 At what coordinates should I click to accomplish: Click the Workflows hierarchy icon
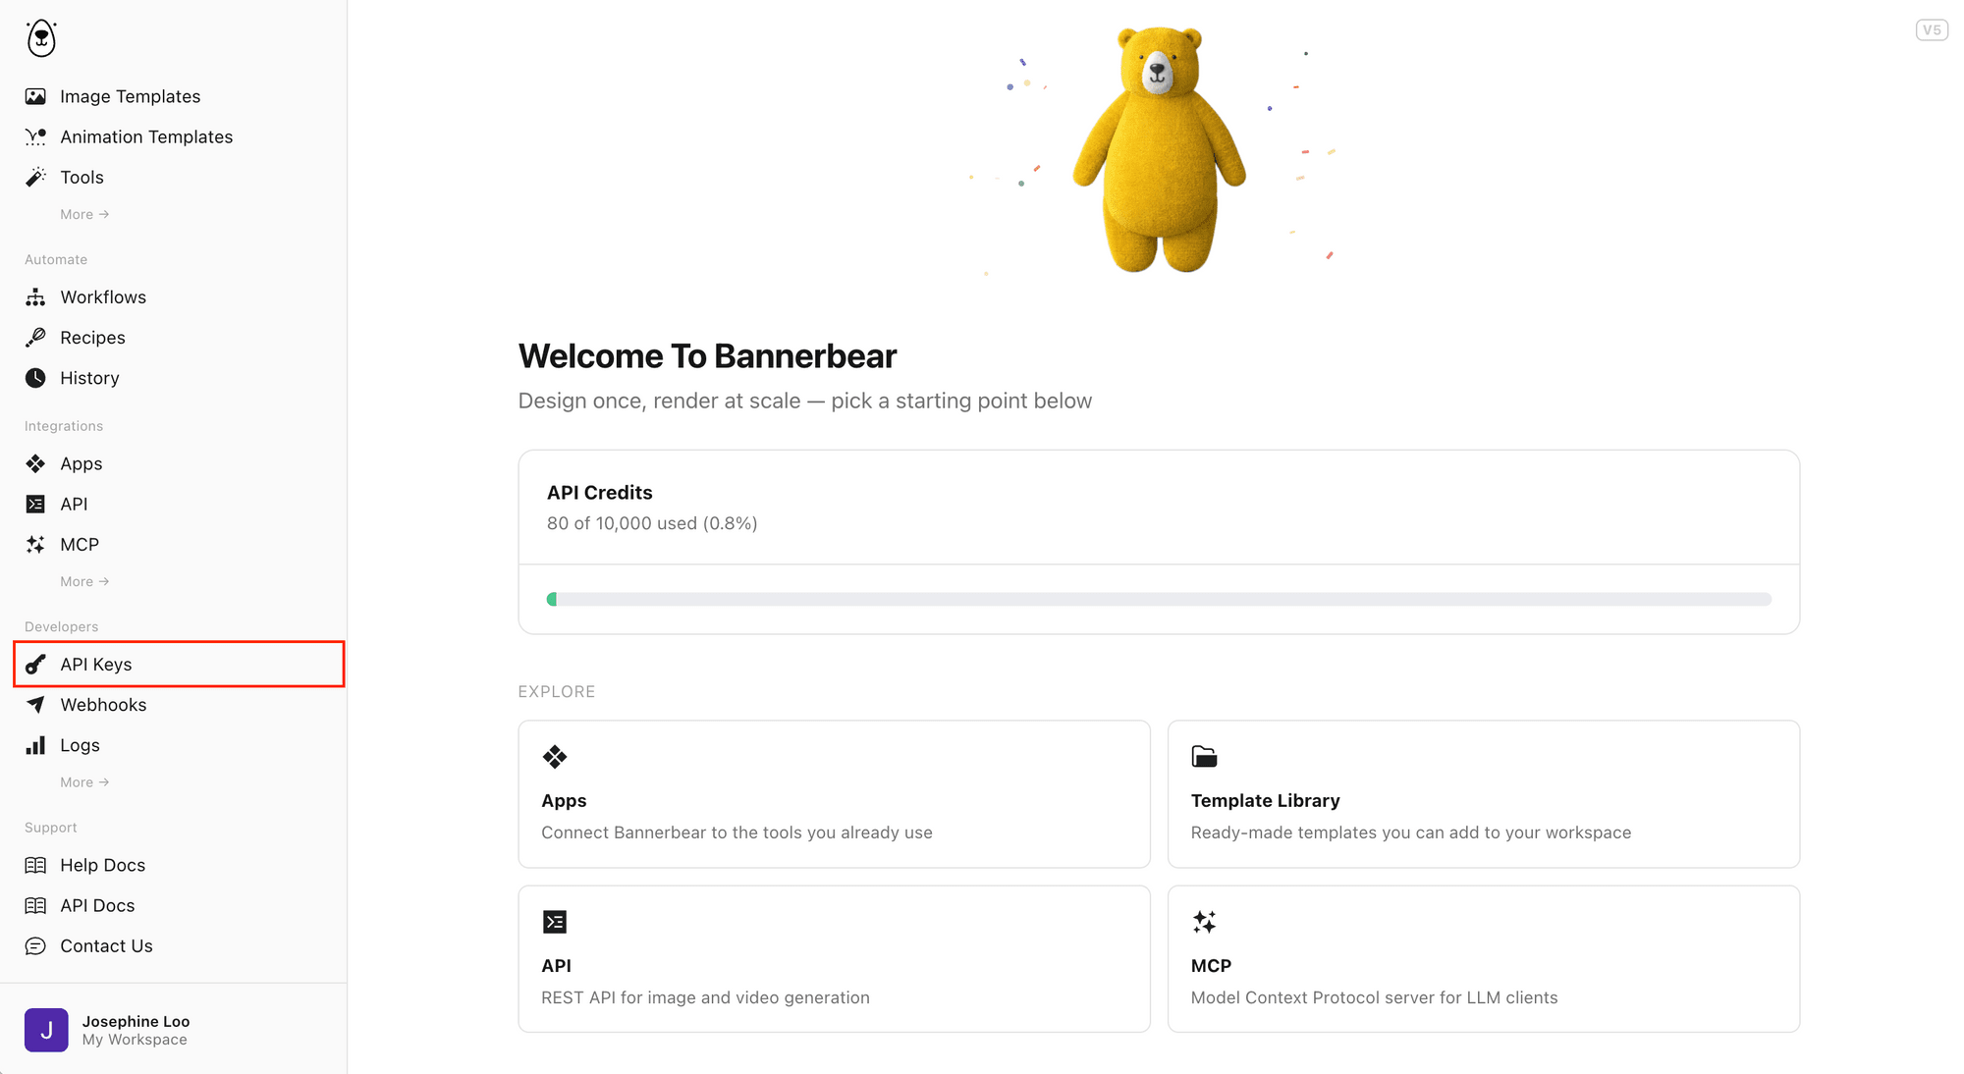pos(35,296)
